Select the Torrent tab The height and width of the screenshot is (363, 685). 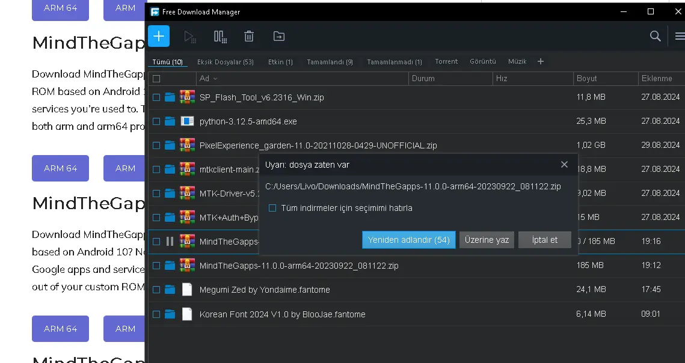coord(446,61)
